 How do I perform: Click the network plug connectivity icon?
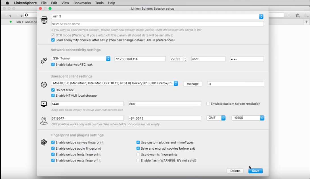coord(44,61)
